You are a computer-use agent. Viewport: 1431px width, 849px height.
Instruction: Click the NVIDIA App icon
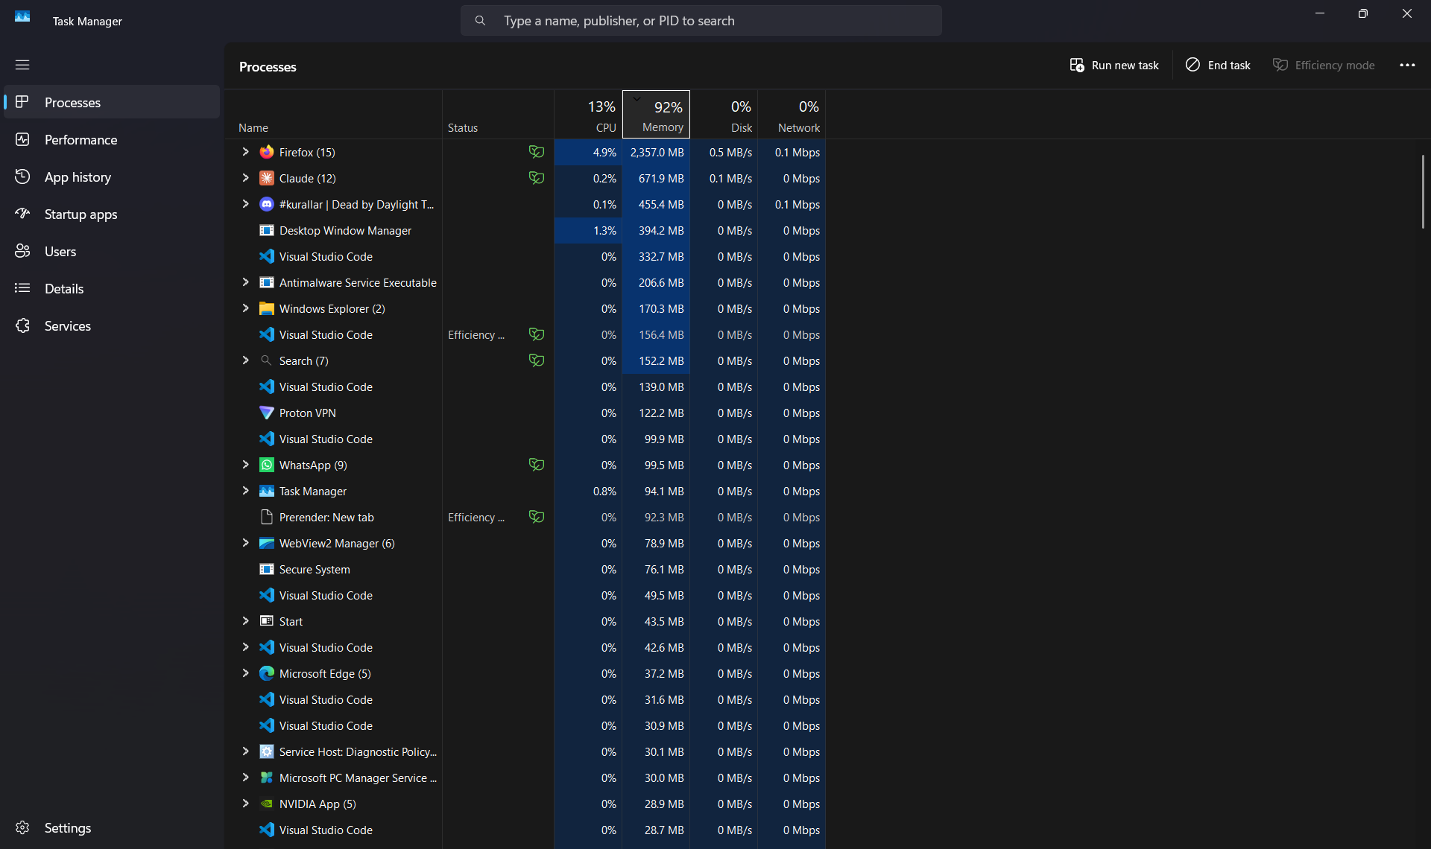coord(266,804)
